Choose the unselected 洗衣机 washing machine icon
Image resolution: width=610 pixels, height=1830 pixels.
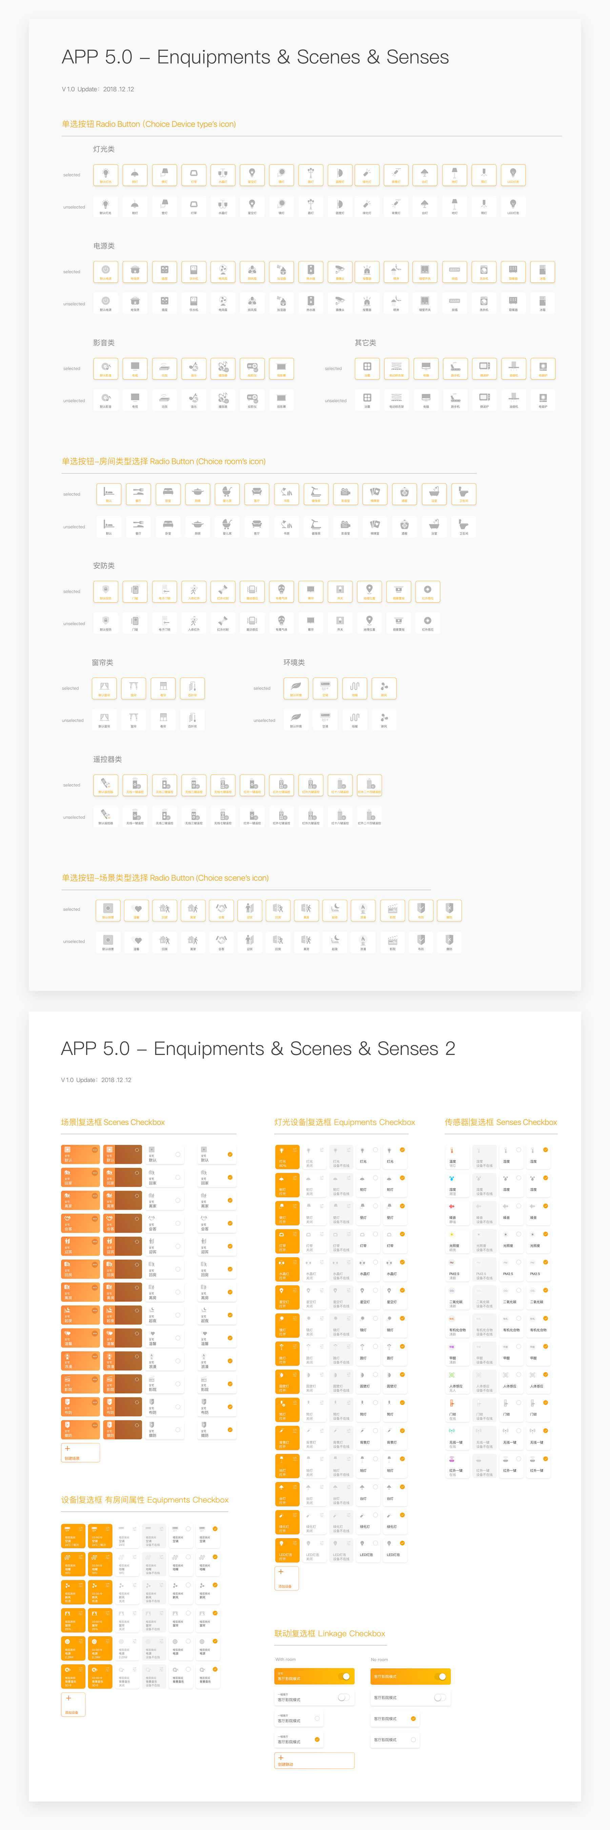tap(484, 303)
